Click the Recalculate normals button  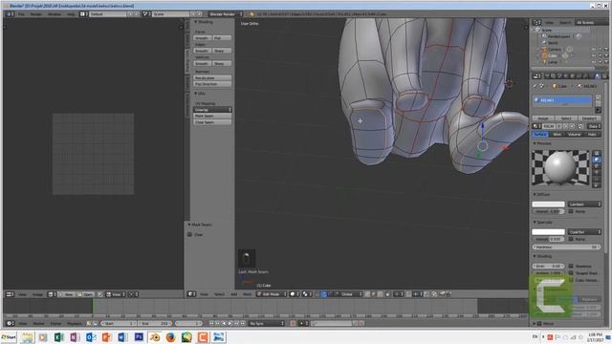[212, 78]
